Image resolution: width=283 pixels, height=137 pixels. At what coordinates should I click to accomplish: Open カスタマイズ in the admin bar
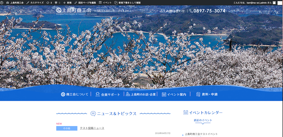(x=35, y=3)
